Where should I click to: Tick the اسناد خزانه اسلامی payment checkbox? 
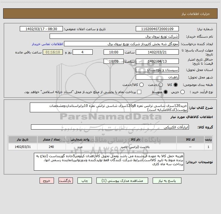click(139, 92)
